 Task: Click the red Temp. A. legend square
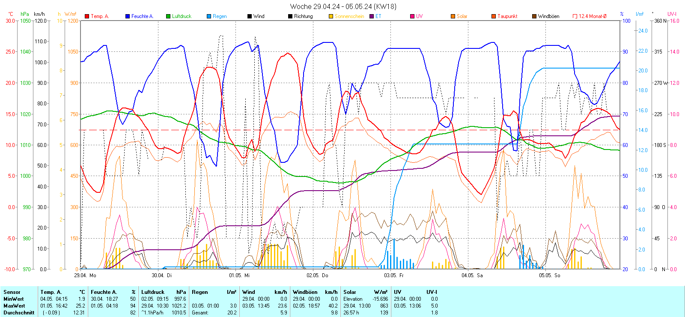pos(87,16)
